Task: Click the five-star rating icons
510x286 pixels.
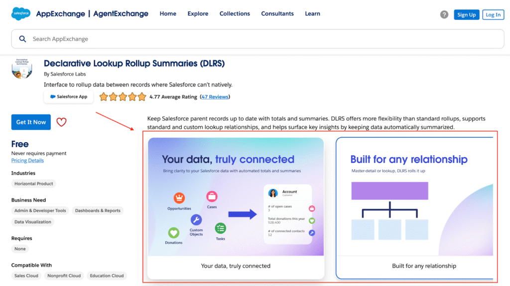Action: 123,97
